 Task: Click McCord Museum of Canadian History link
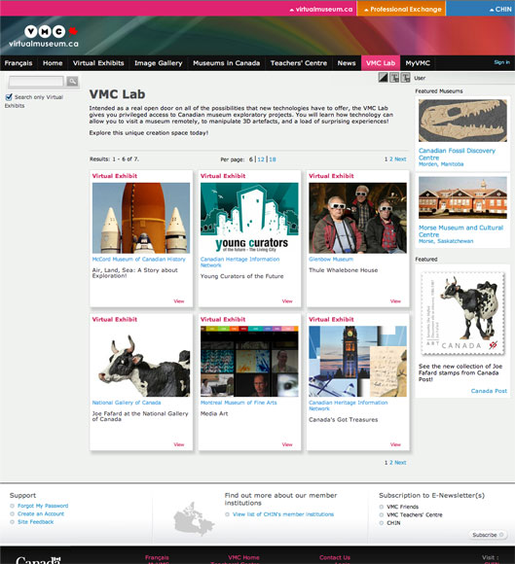(x=138, y=259)
